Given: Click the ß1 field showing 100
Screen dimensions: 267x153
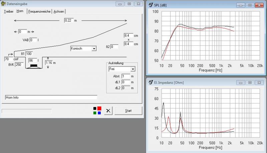Looking at the screenshot, I should pos(29,54).
